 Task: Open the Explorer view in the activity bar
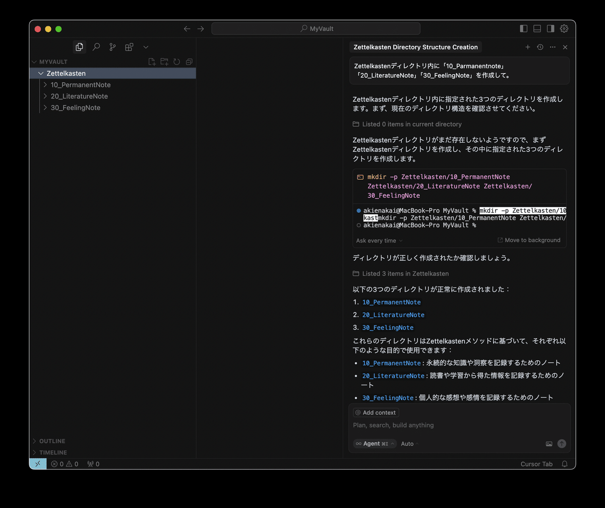[79, 46]
